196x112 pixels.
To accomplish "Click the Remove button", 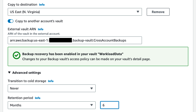I will point(158,12).
